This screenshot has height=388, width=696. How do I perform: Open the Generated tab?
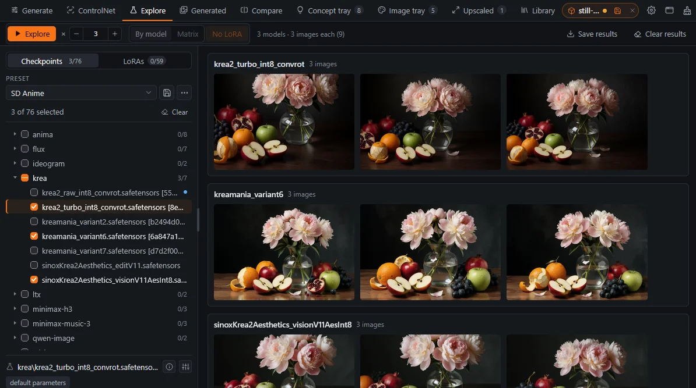point(203,10)
